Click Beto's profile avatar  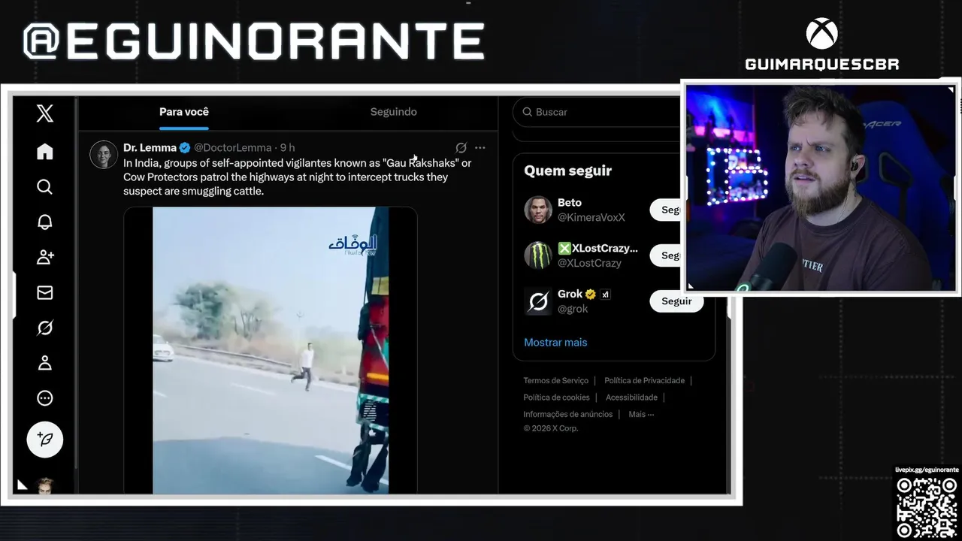(x=538, y=210)
